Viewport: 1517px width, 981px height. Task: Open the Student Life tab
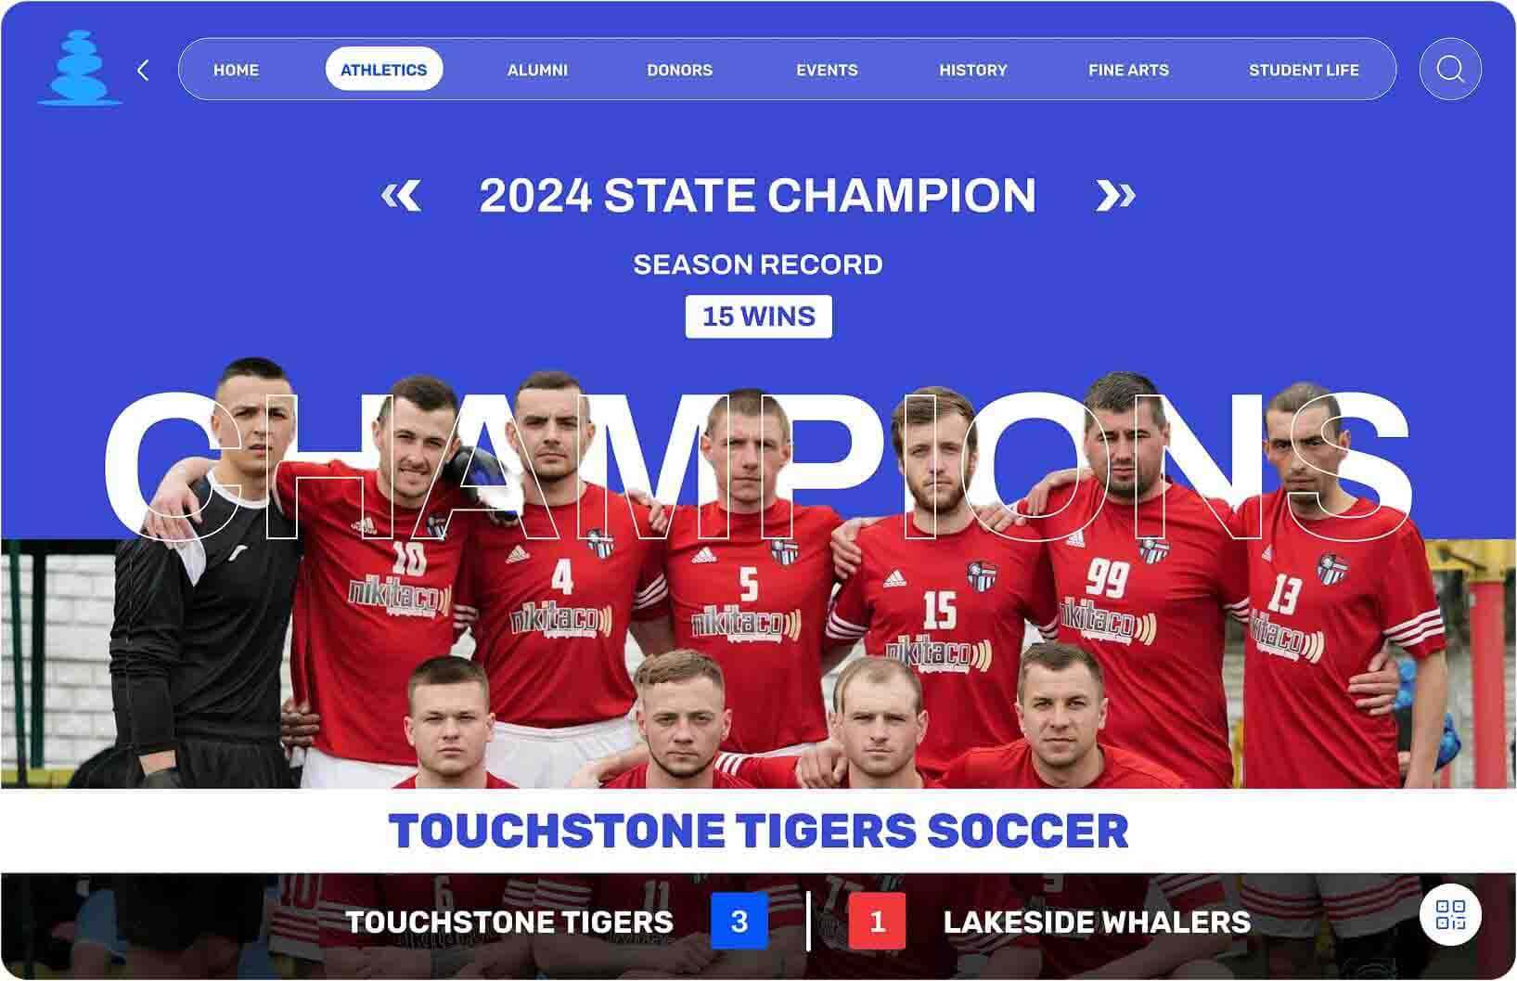coord(1304,70)
